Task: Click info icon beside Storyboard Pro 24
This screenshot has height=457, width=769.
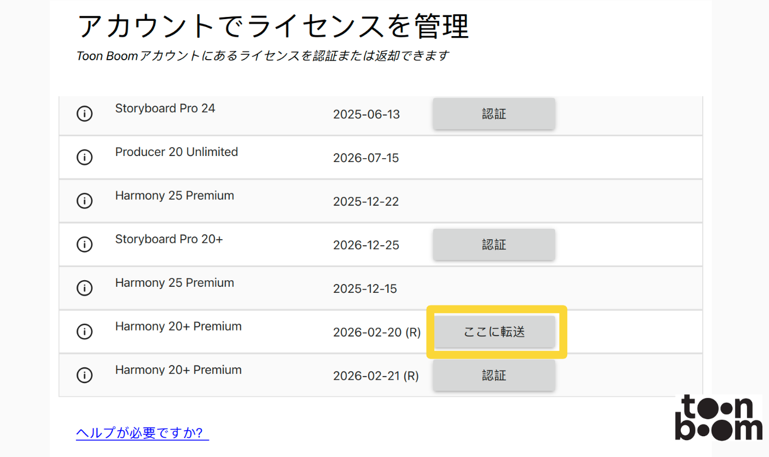Action: click(x=84, y=114)
